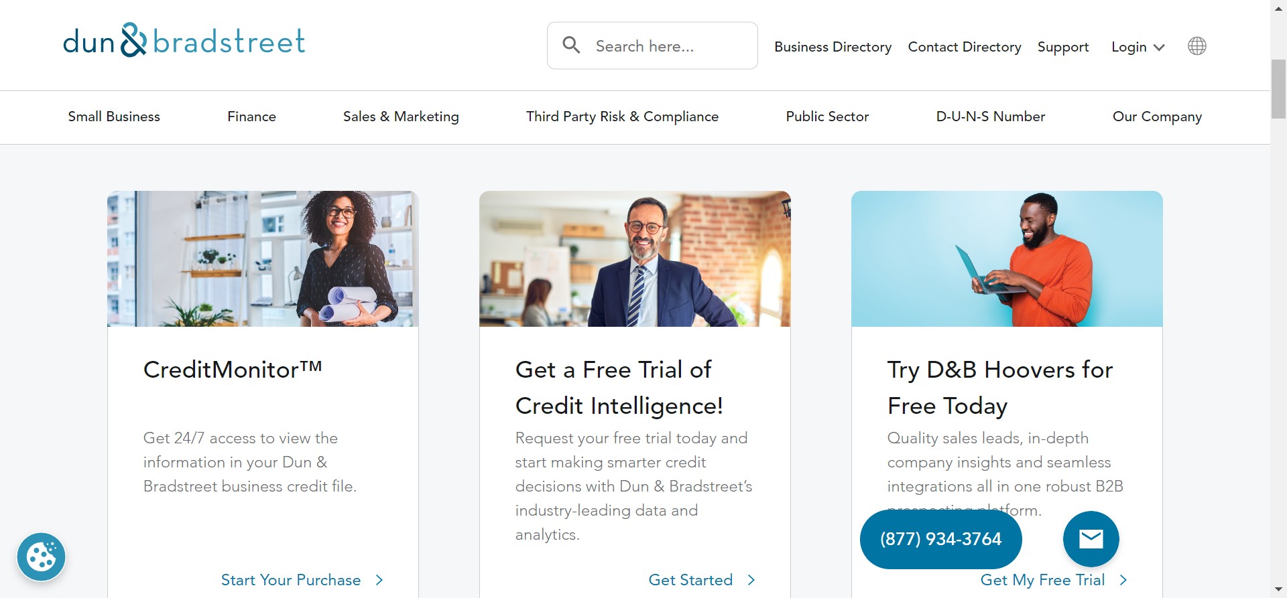Open the Sales & Marketing menu
The height and width of the screenshot is (598, 1287).
(x=401, y=117)
